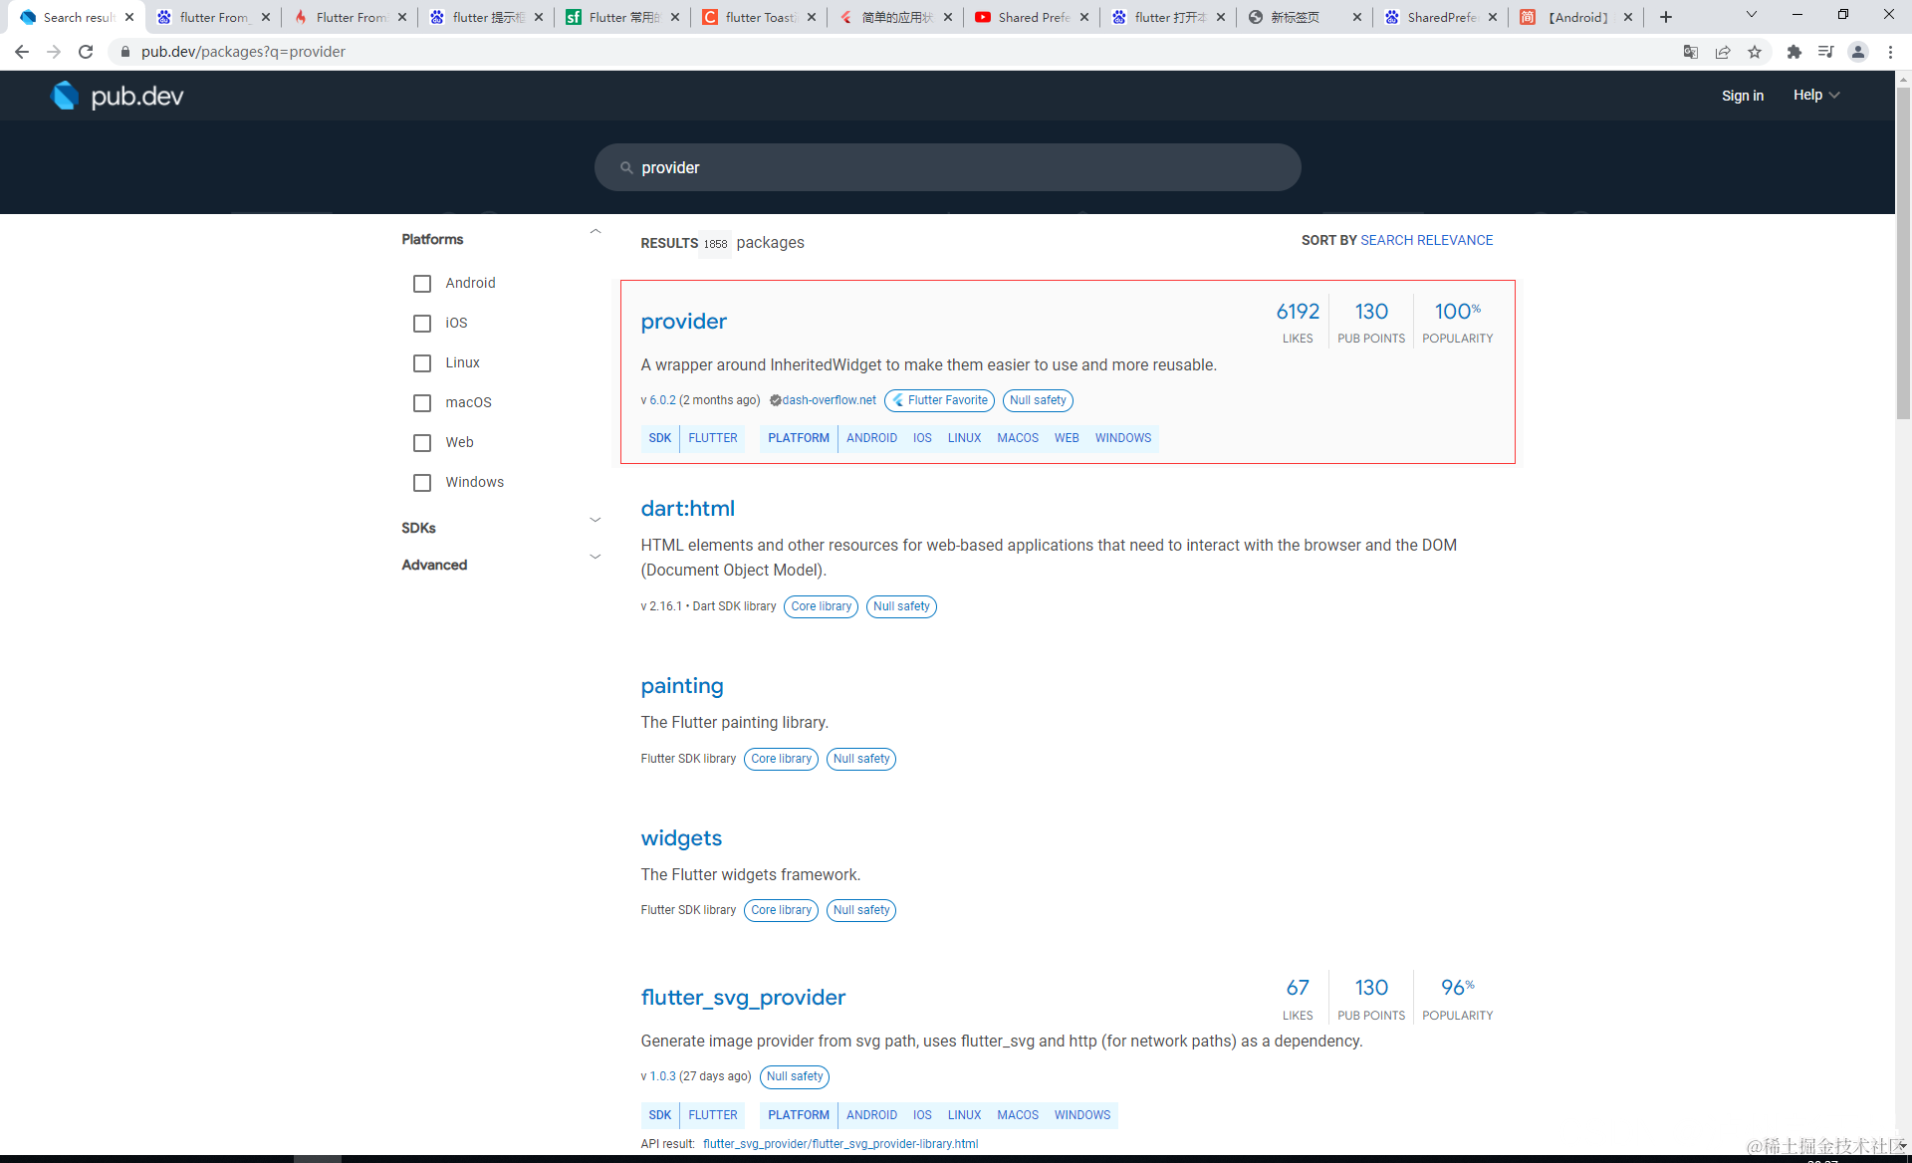The image size is (1912, 1163).
Task: Click the browser reload icon
Action: 86,52
